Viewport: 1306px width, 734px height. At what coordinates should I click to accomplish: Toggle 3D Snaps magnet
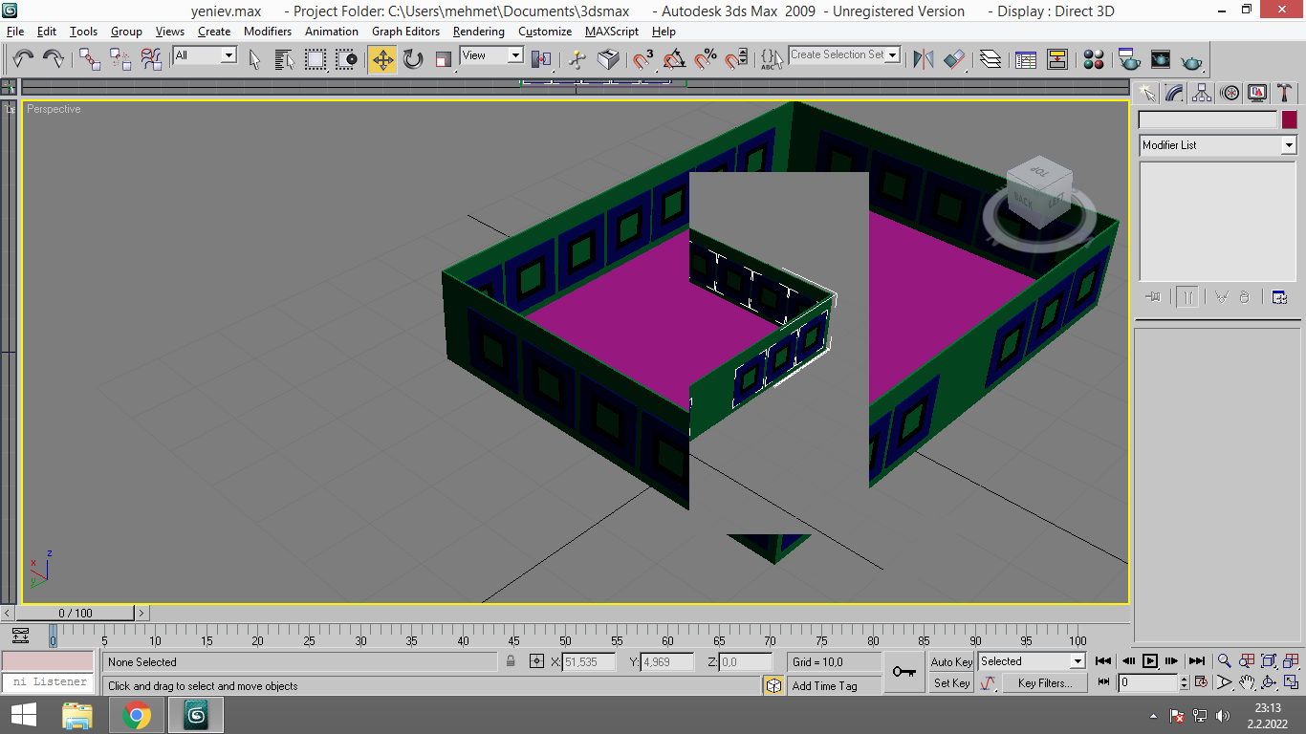644,59
